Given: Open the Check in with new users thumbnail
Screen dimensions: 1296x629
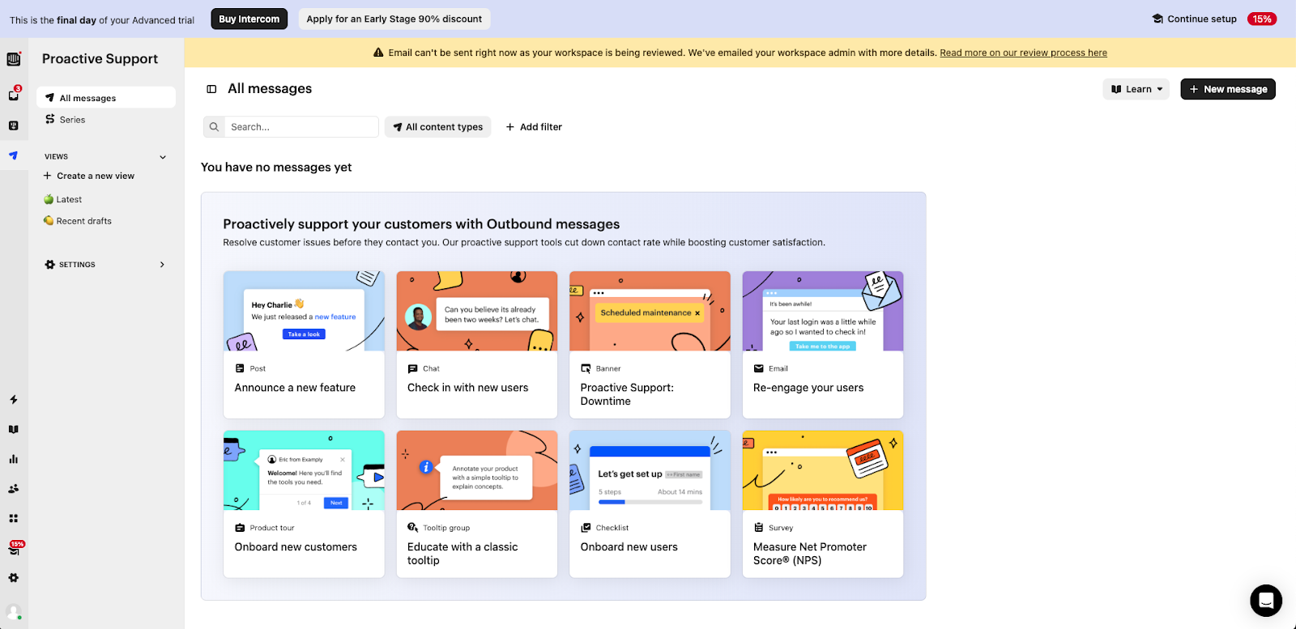Looking at the screenshot, I should (477, 311).
